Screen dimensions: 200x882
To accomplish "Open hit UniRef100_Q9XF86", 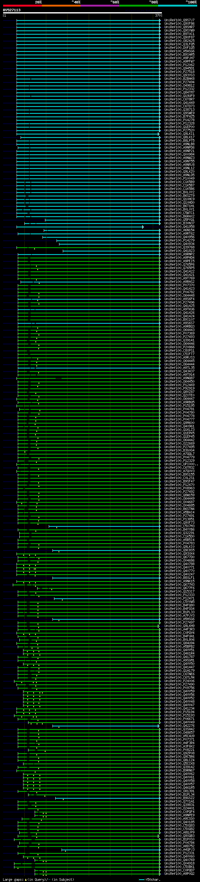I will click(179, 24).
